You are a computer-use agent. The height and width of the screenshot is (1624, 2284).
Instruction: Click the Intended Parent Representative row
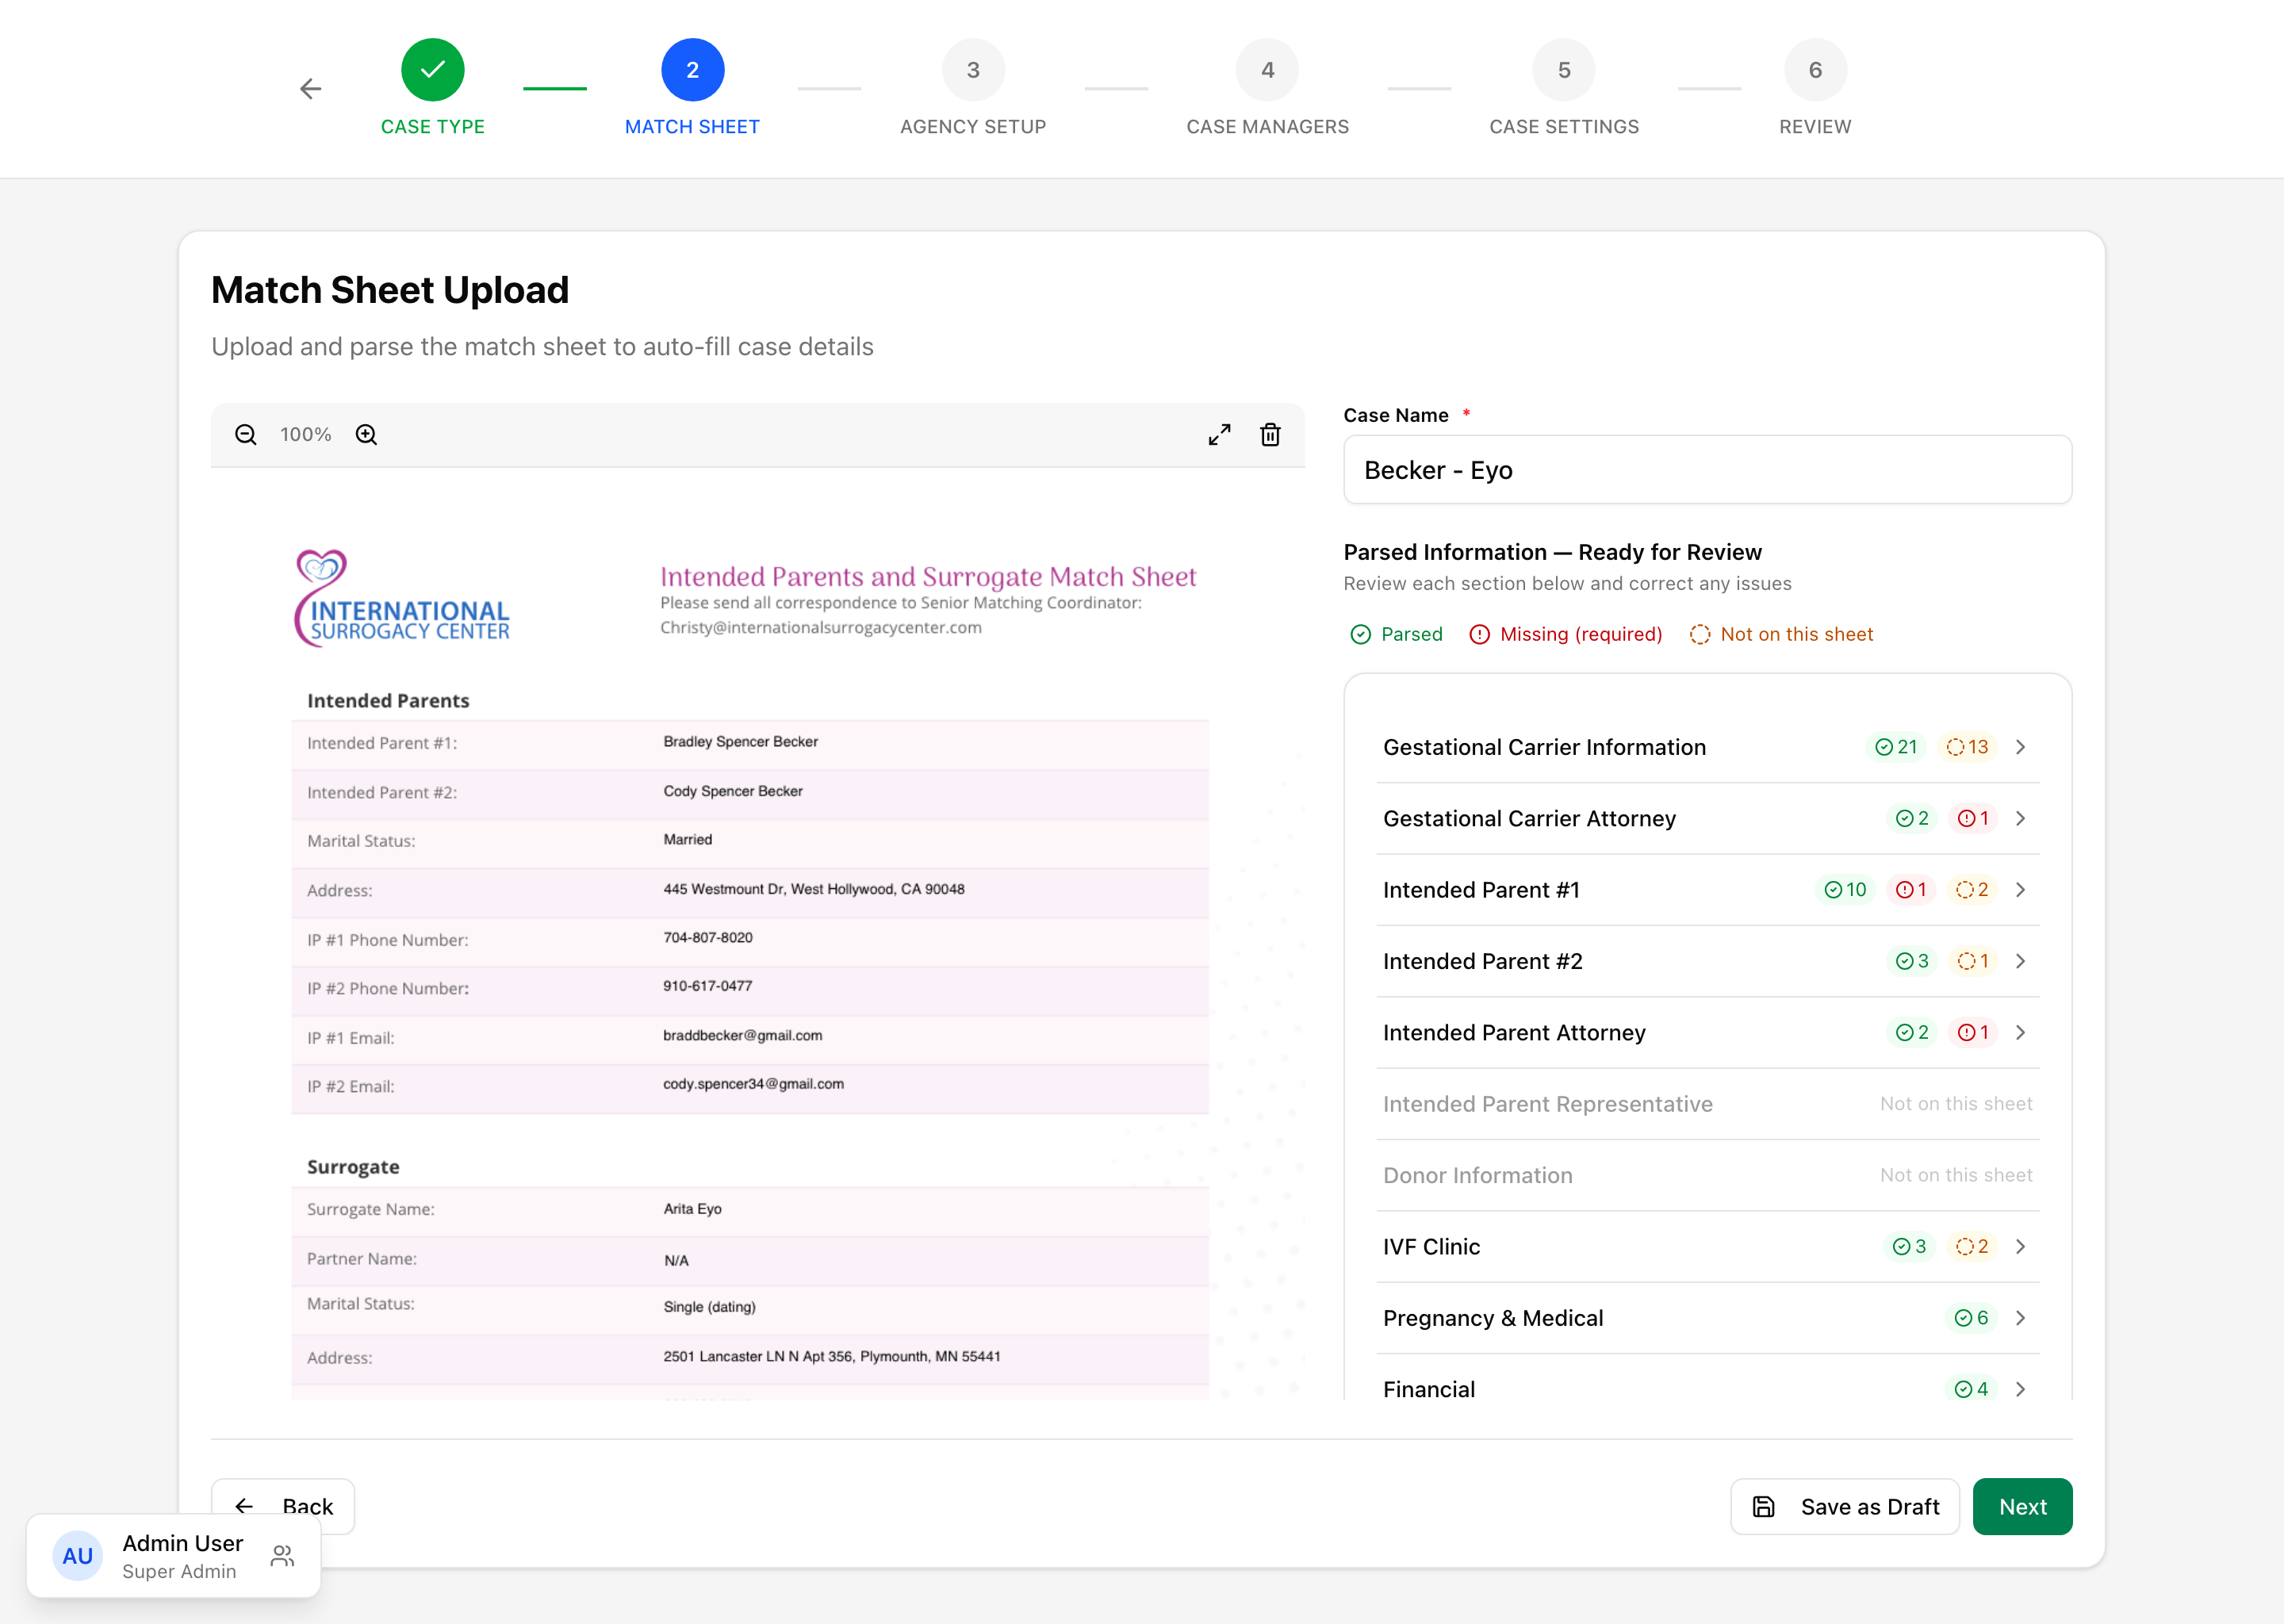pos(1707,1104)
